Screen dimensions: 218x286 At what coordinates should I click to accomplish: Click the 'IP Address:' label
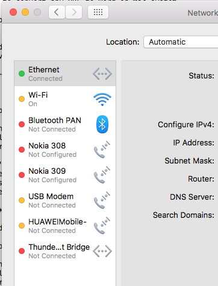(x=194, y=143)
